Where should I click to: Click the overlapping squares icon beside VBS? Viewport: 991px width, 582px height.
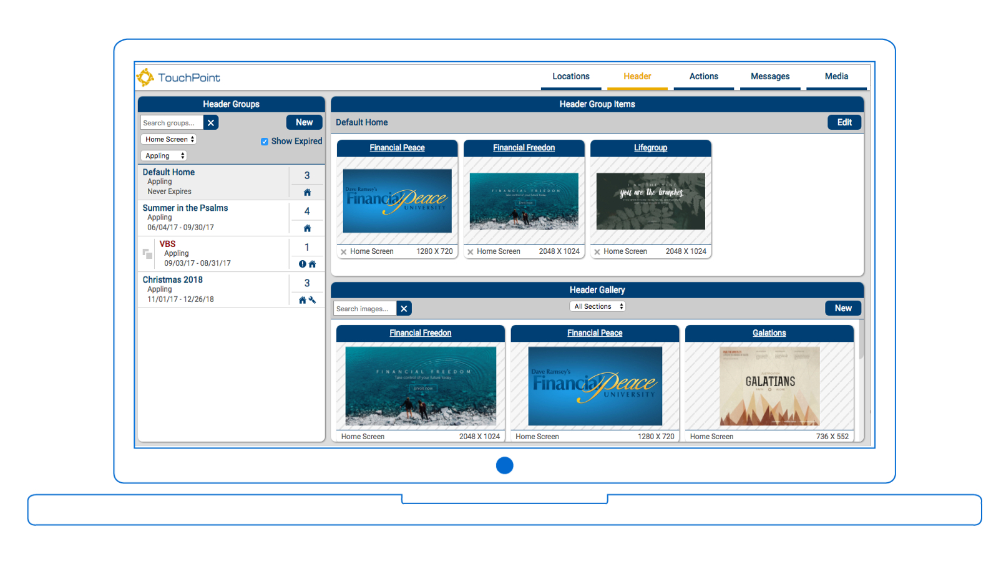point(147,254)
